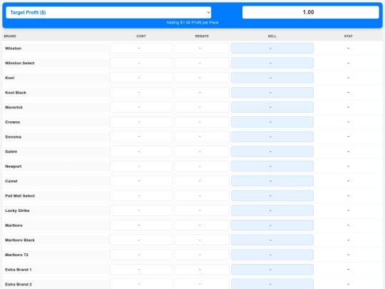This screenshot has width=385, height=289.
Task: Select the Kool sell price field
Action: [272, 78]
